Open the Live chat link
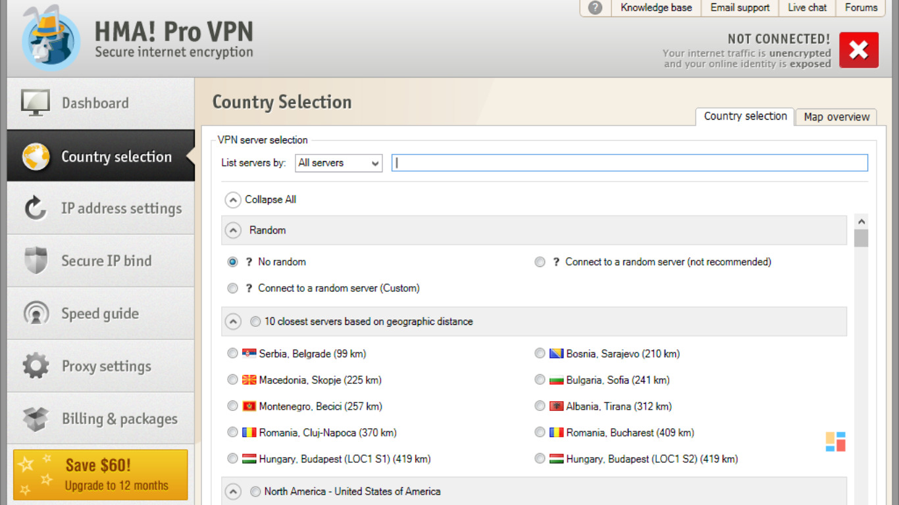899x505 pixels. (807, 8)
